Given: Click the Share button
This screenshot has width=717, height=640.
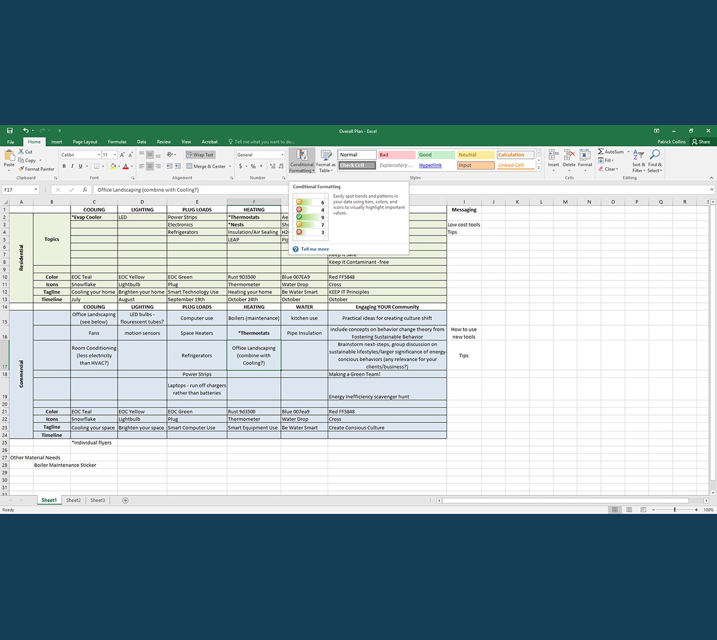Looking at the screenshot, I should coord(701,142).
